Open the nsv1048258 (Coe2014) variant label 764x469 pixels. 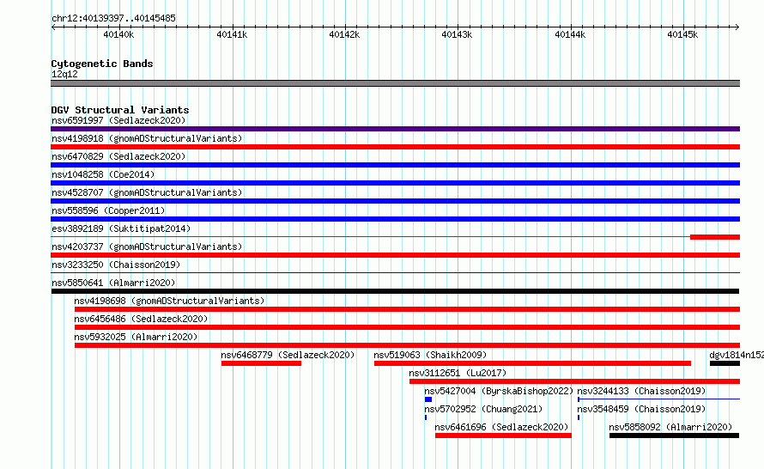(x=103, y=174)
